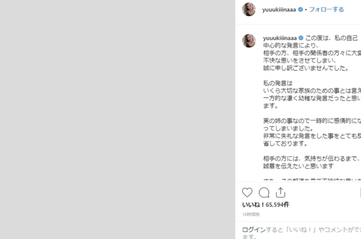This screenshot has height=239, width=361.
Task: Click the verified badge in the post header
Action: pos(300,9)
